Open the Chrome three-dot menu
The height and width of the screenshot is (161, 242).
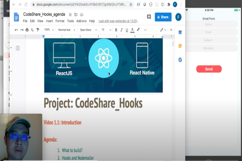[x=181, y=5]
